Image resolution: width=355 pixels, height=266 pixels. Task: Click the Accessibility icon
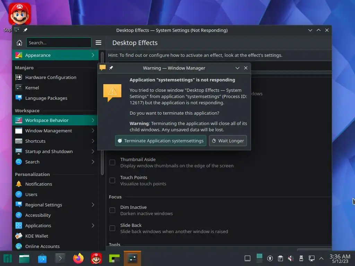click(19, 215)
